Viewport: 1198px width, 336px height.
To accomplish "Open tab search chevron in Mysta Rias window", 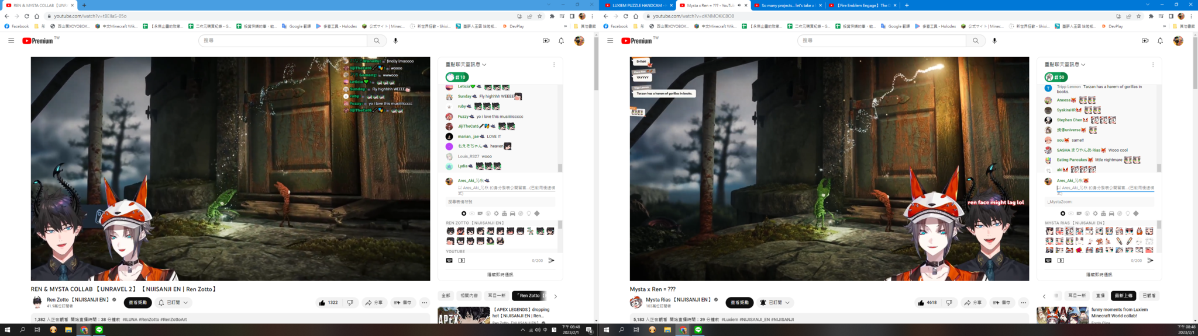I will tap(1148, 5).
